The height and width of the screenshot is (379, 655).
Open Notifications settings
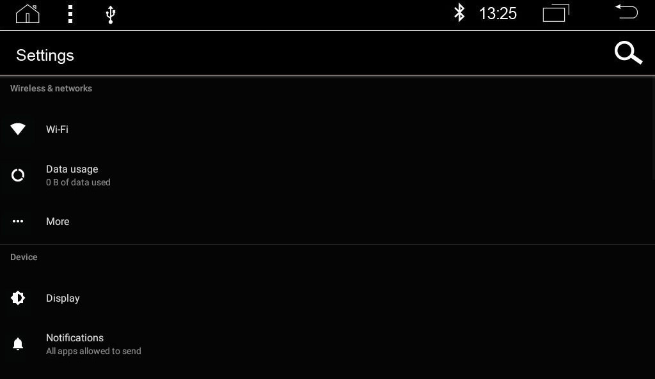pyautogui.click(x=327, y=344)
